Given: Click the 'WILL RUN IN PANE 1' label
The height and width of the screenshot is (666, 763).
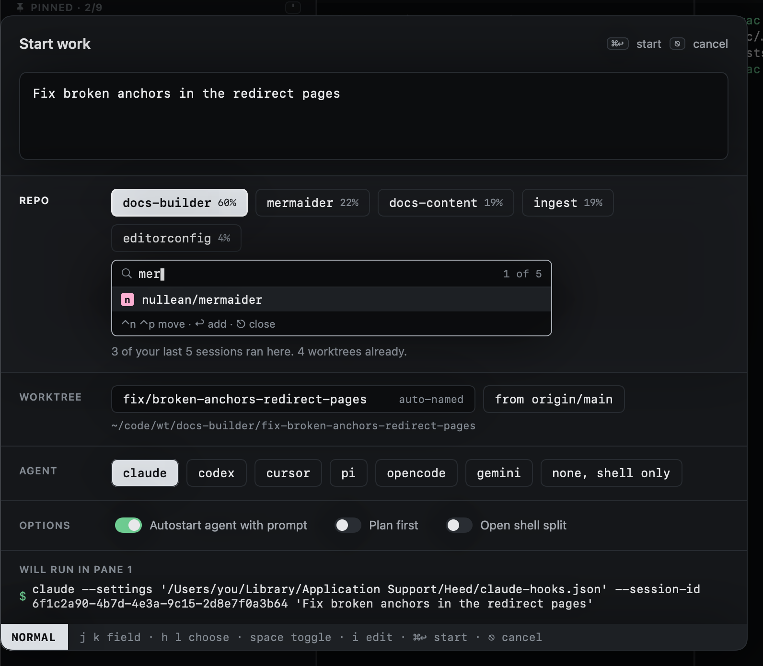Looking at the screenshot, I should pos(76,569).
